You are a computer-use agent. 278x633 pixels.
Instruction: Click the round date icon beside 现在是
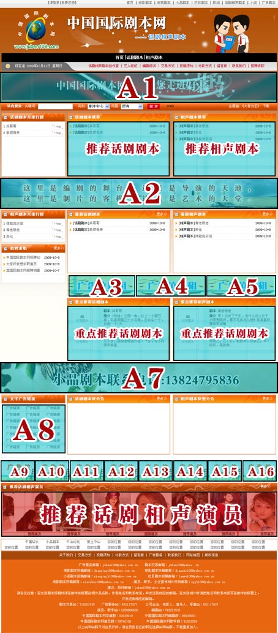(x=8, y=66)
